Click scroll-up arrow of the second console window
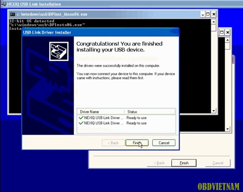This screenshot has height=192, width=243. (x=227, y=40)
